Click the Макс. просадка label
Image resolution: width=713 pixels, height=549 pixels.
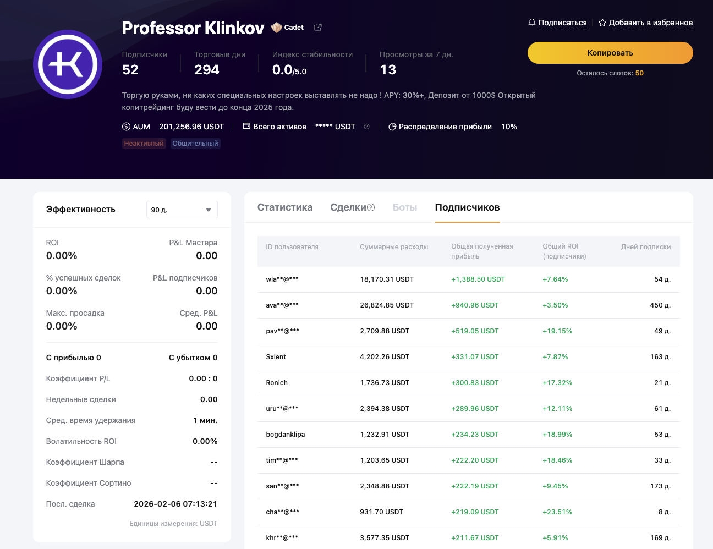(x=75, y=313)
